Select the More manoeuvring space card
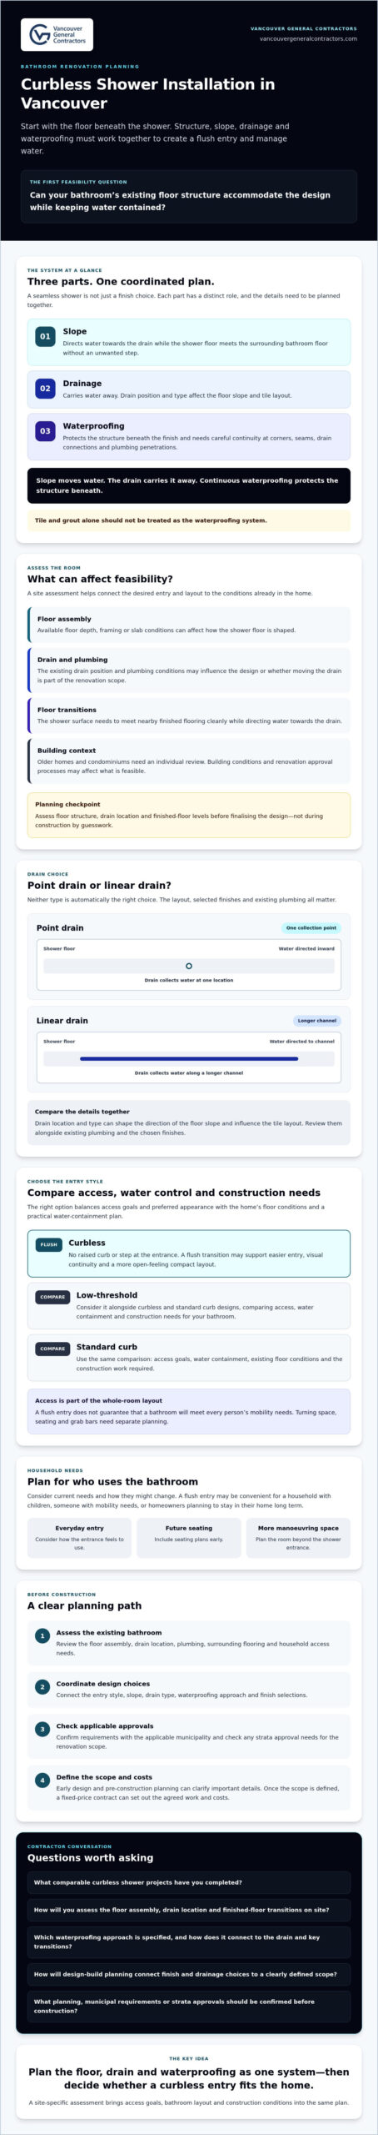Viewport: 378px width, 2135px height. click(x=298, y=1537)
